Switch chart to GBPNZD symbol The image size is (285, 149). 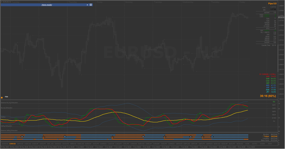click(209, 144)
